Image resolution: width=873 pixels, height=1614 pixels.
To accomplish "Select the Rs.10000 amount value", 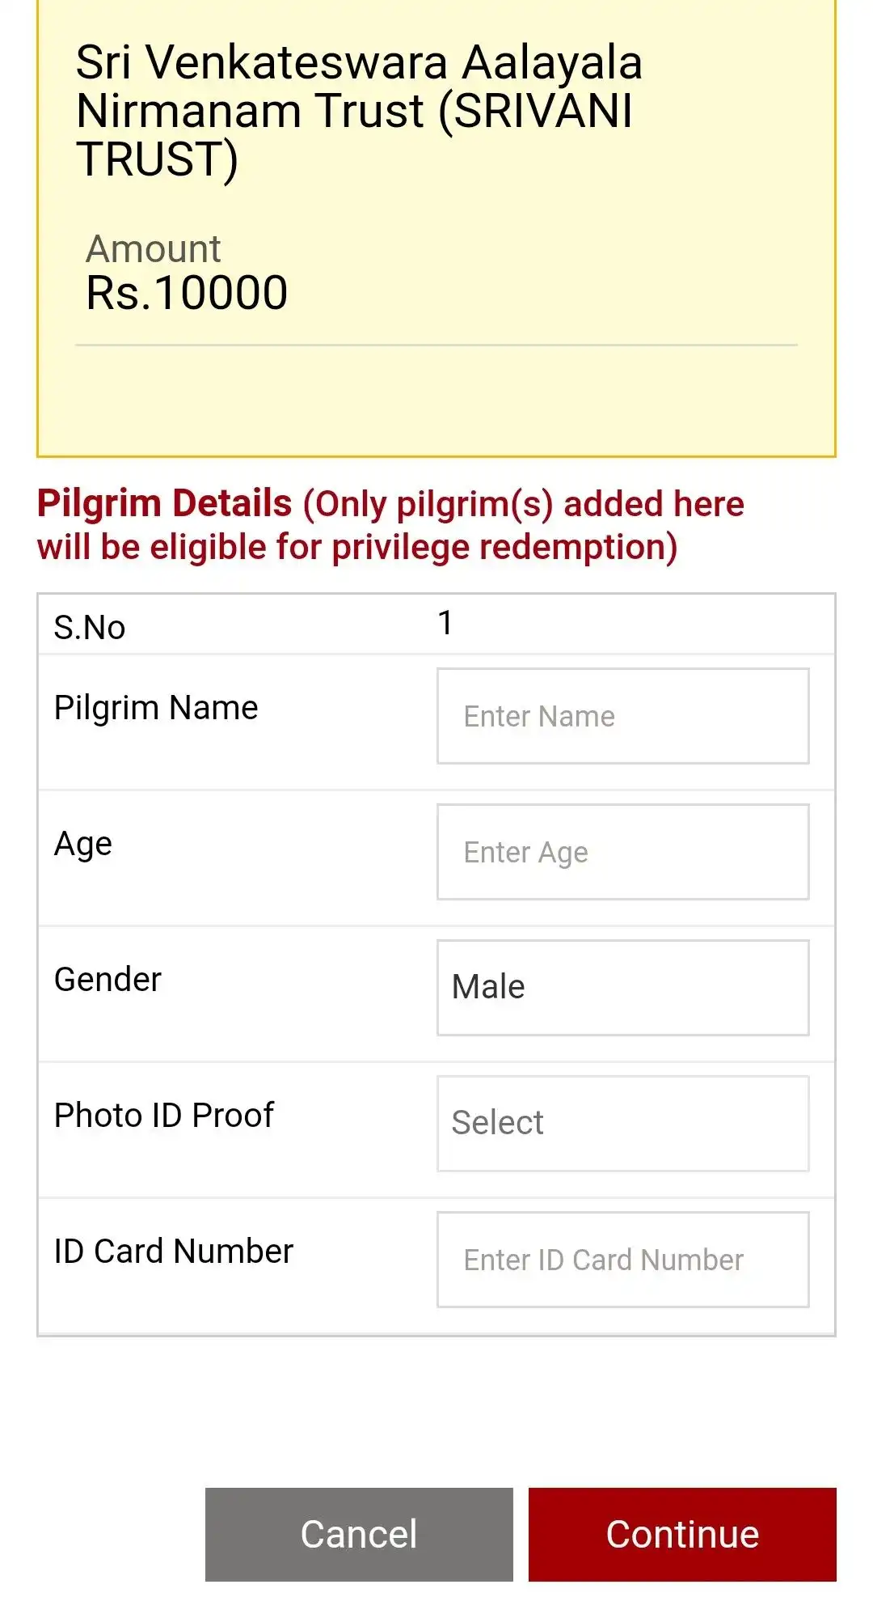I will click(x=187, y=293).
